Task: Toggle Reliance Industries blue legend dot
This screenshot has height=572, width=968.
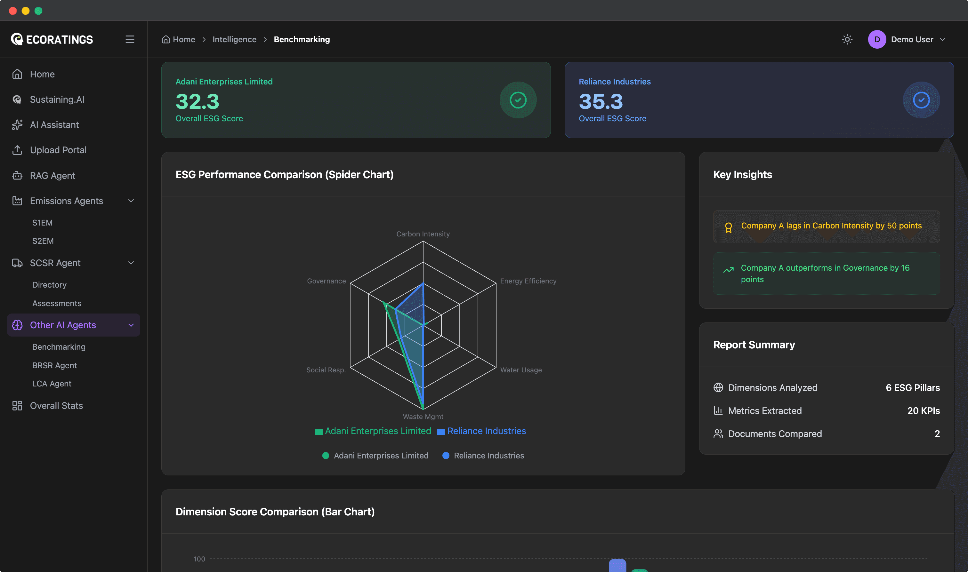Action: (446, 456)
